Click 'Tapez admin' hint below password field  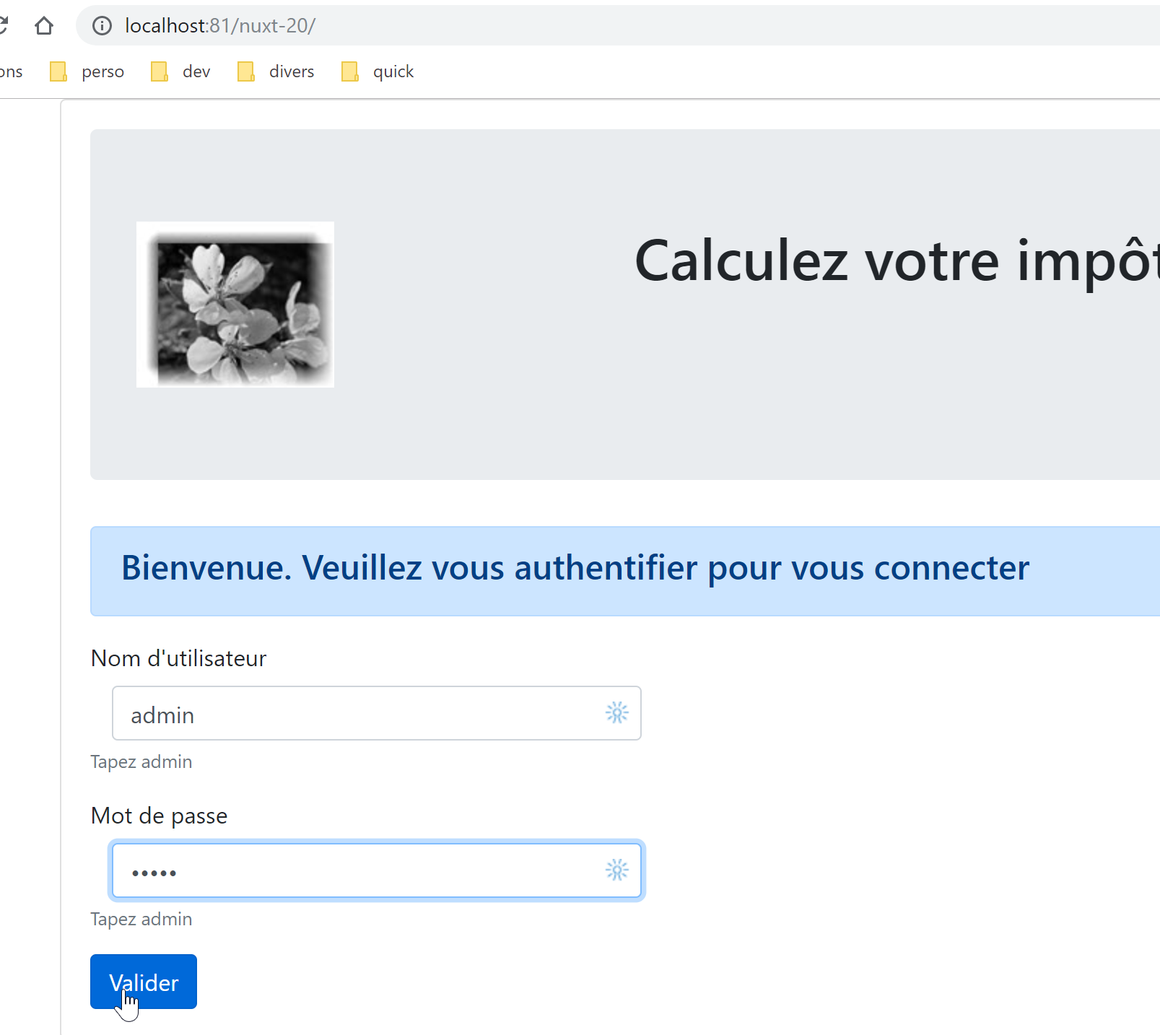tap(141, 920)
